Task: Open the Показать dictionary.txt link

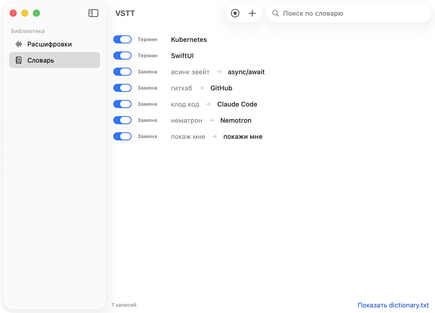Action: click(393, 305)
